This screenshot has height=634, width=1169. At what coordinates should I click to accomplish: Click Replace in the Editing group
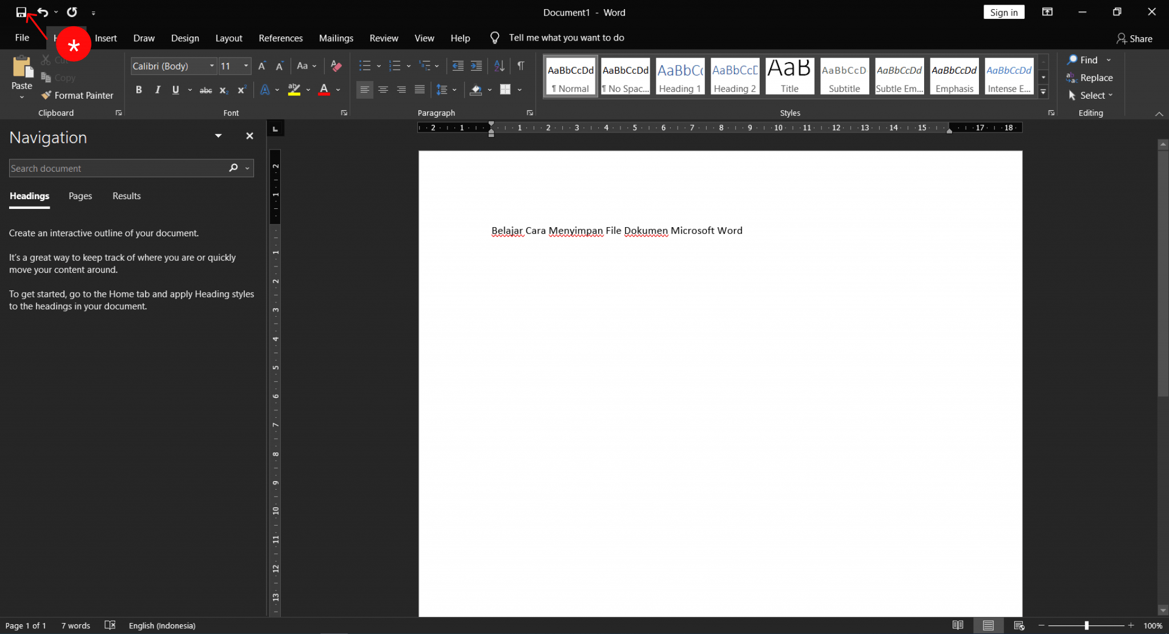tap(1089, 78)
